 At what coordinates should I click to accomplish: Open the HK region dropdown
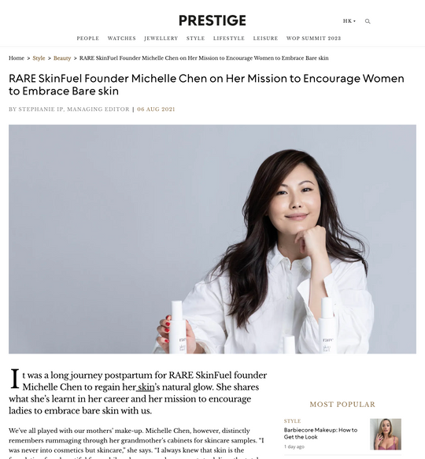(x=349, y=21)
